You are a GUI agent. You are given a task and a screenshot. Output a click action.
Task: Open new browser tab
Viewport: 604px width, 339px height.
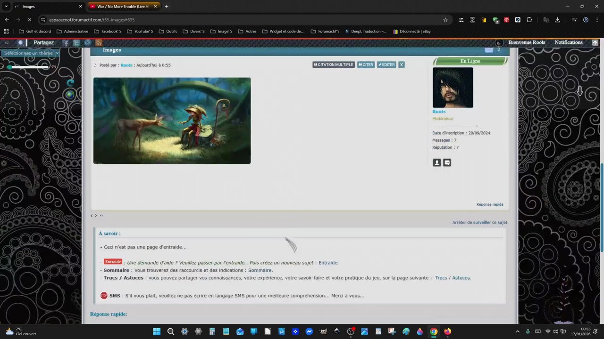pyautogui.click(x=167, y=7)
